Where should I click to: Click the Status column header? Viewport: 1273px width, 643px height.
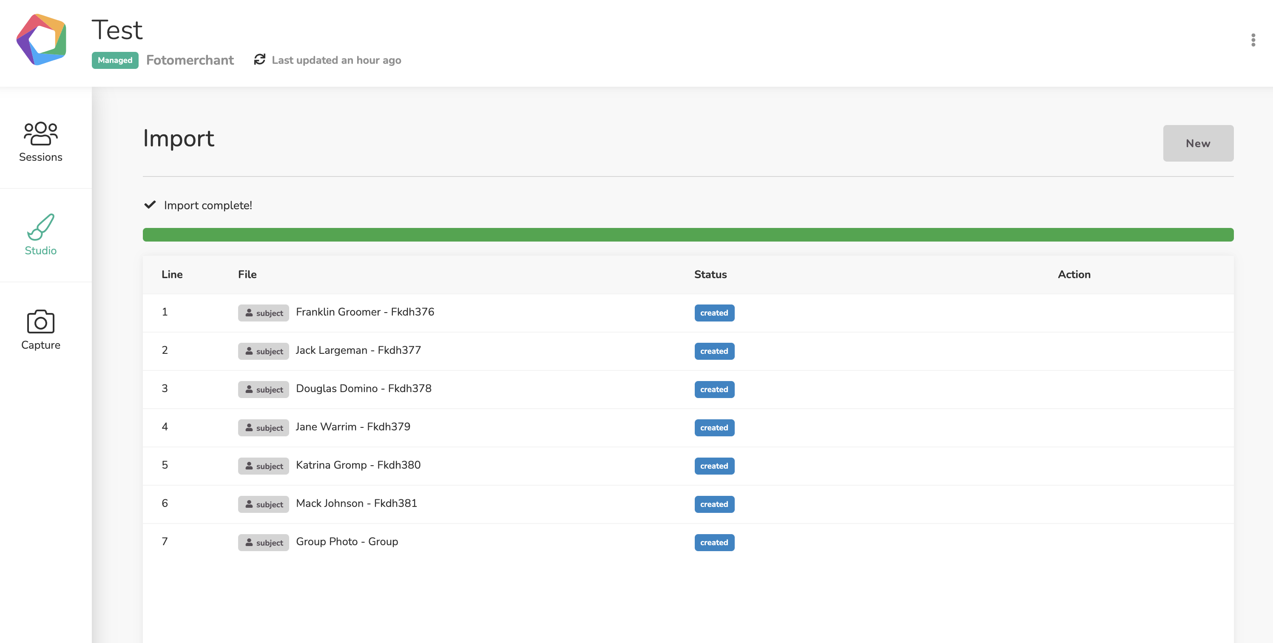point(710,274)
